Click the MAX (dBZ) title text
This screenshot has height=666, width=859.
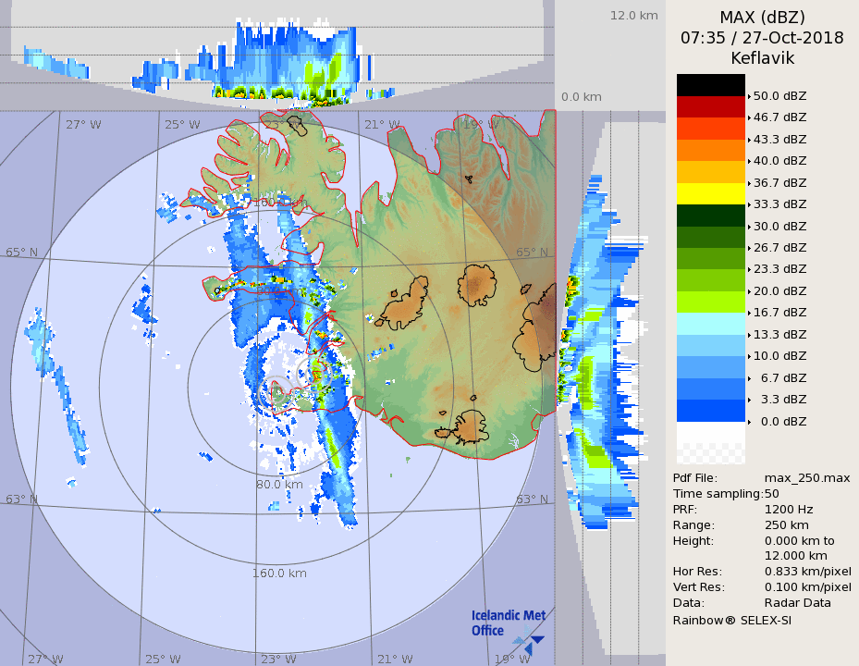tap(762, 17)
